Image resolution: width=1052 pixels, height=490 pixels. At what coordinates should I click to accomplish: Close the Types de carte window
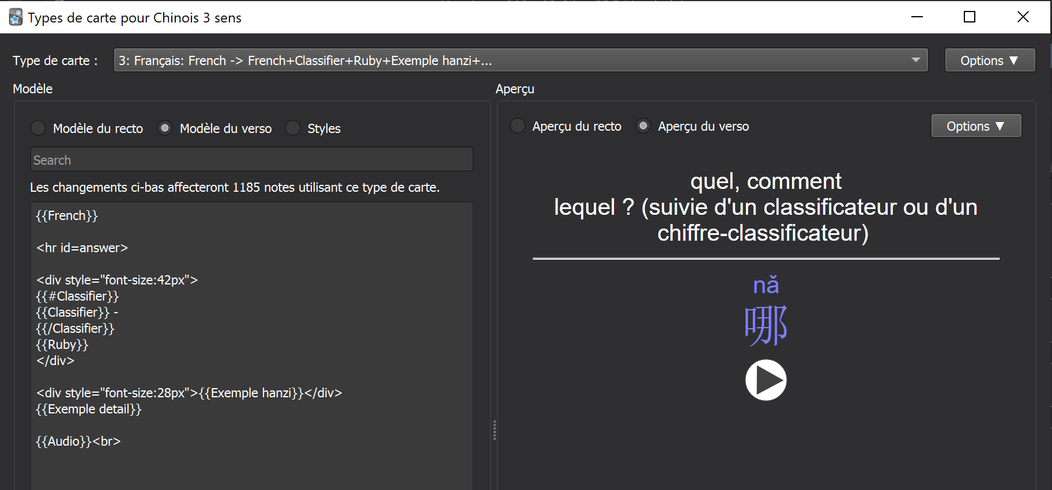click(x=1023, y=17)
